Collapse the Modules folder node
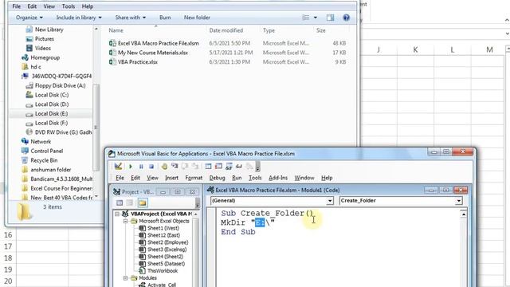This screenshot has width=510, height=287. click(126, 278)
